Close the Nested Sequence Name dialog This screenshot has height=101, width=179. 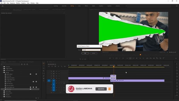point(101,46)
